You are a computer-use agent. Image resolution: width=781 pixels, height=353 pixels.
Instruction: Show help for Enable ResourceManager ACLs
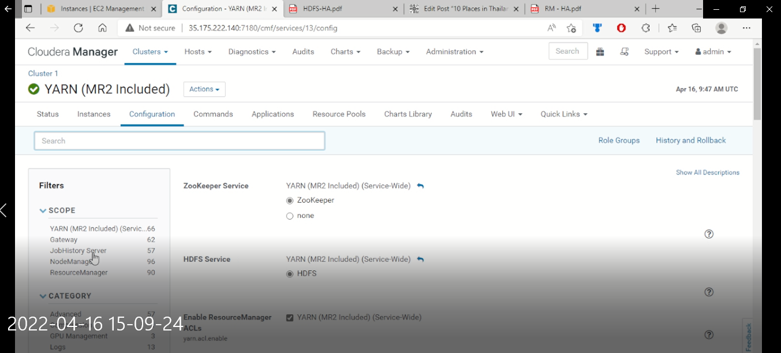point(709,335)
